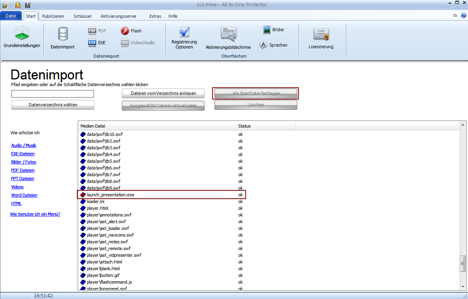Open the Sprachen languages option
The height and width of the screenshot is (299, 468).
point(263,45)
